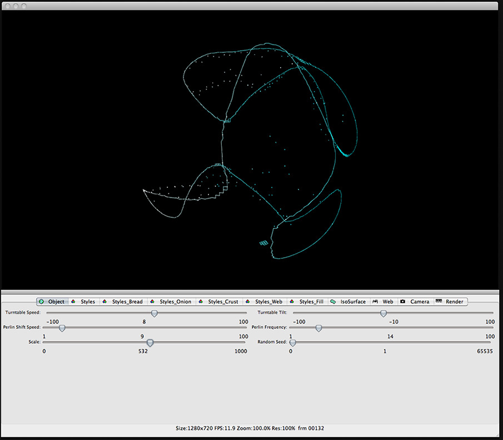Open the Styles_Web tab

pos(268,302)
